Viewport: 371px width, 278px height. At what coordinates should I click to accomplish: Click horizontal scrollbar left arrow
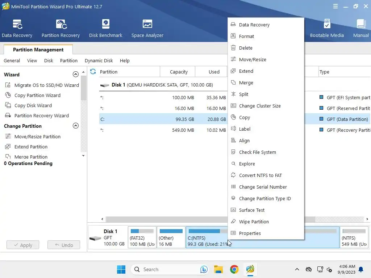102,219
